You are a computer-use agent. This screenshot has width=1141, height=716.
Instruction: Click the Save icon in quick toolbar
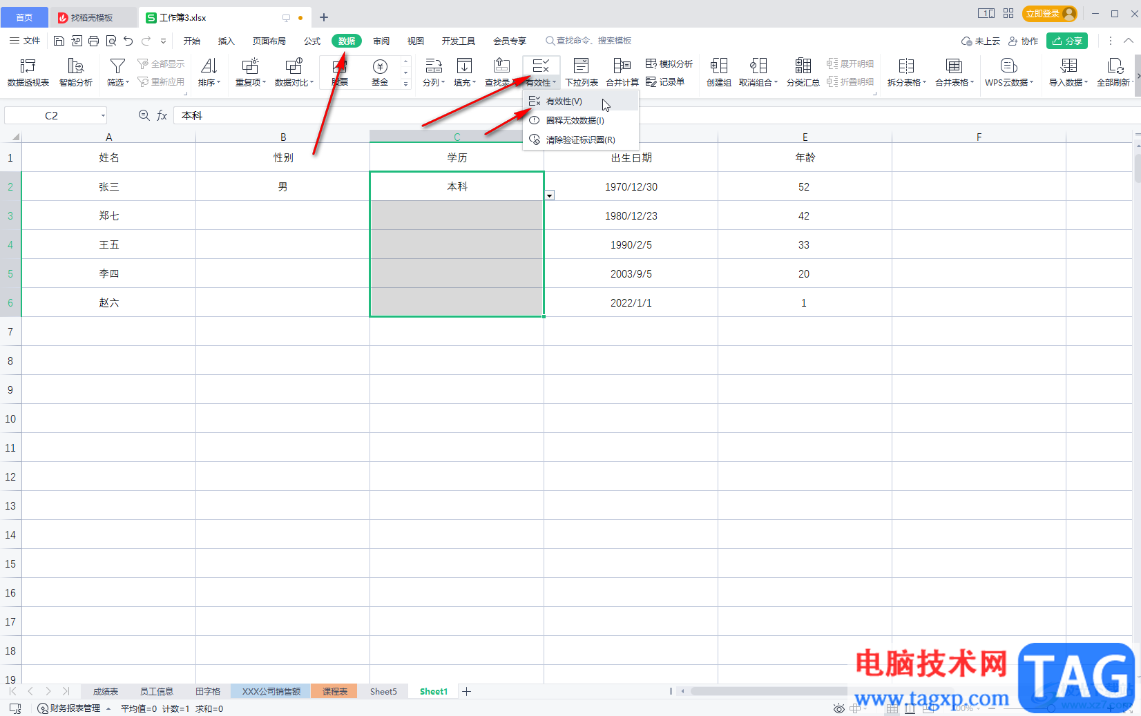[x=59, y=41]
